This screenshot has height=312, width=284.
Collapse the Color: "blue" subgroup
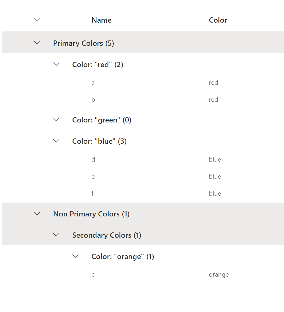(56, 141)
